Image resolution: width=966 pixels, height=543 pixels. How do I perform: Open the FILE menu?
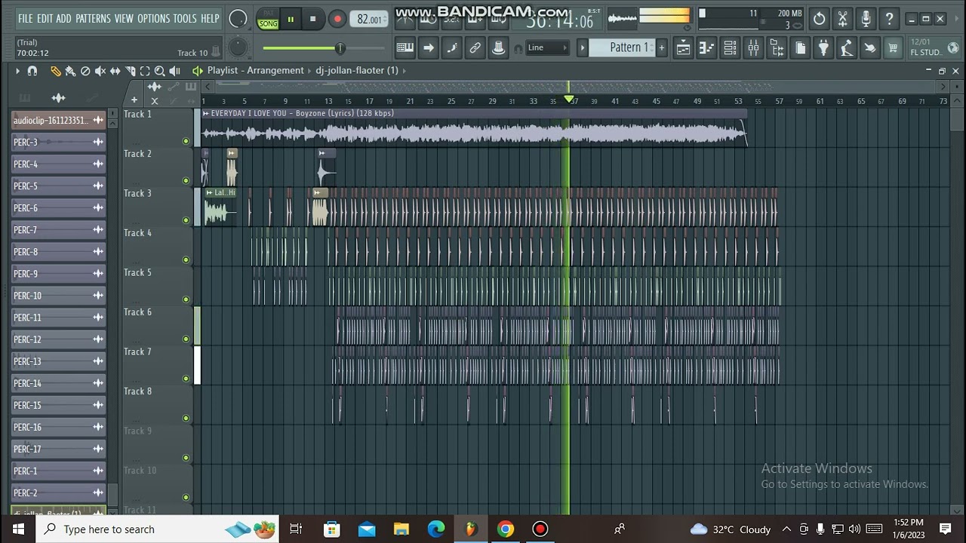pos(25,18)
